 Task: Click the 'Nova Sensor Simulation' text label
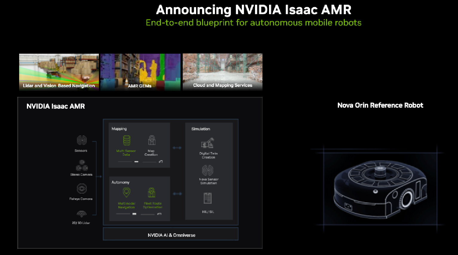point(209,181)
